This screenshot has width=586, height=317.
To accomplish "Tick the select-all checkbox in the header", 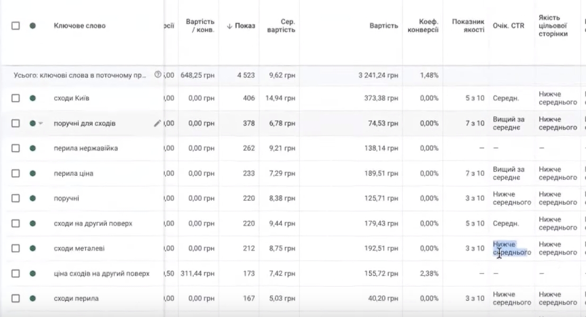I will pyautogui.click(x=16, y=25).
